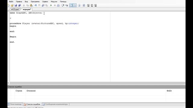Click the Список ошибок panel title bar

pos(96,87)
